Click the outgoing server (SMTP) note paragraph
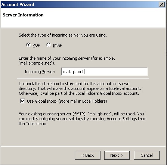 (x=83, y=119)
